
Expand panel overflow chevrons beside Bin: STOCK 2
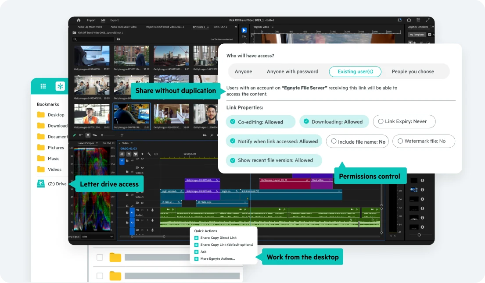pos(236,27)
